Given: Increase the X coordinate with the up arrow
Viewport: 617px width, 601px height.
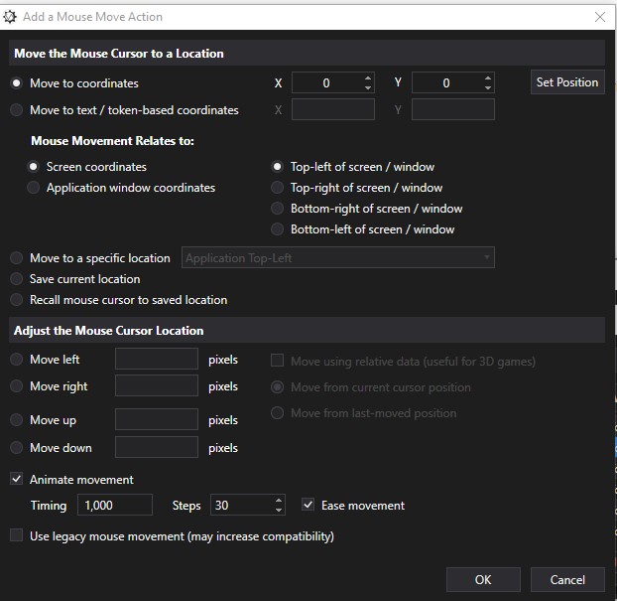Looking at the screenshot, I should pos(368,78).
